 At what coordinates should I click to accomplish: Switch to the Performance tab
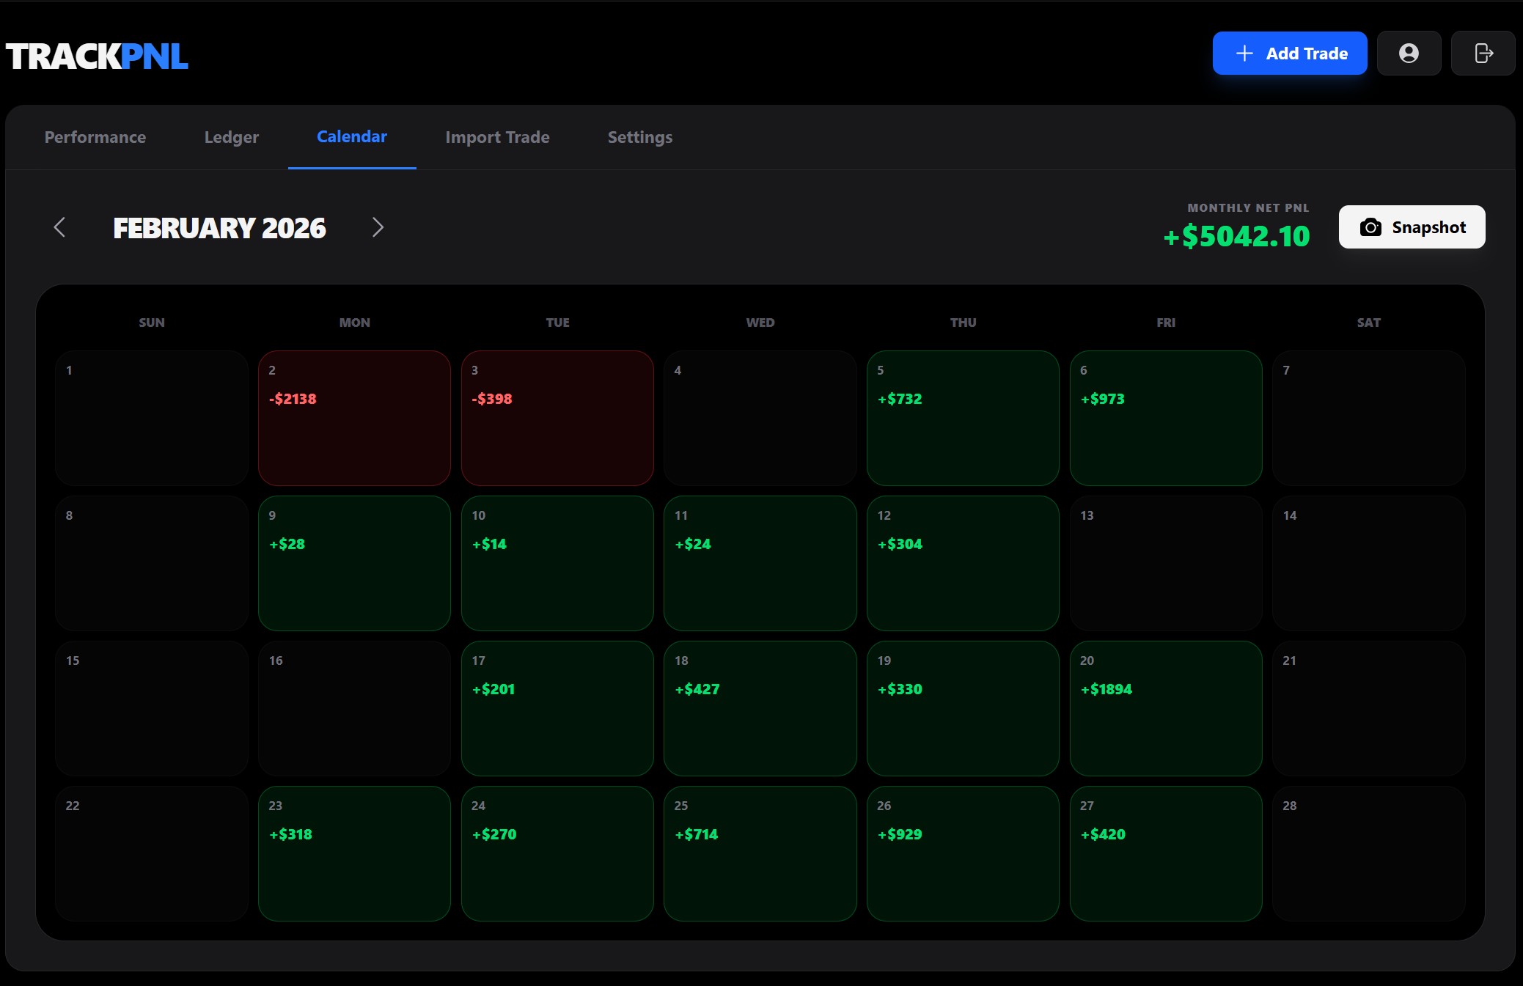[95, 137]
